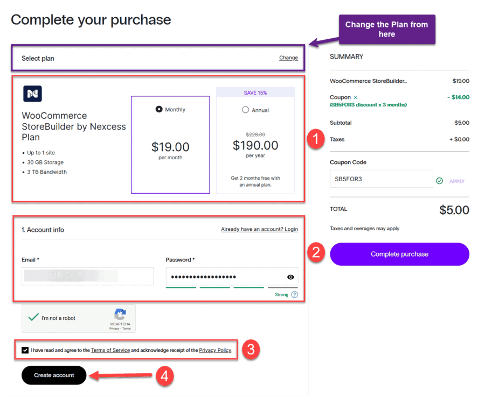485x398 pixels.
Task: Open the Privacy Policy link
Action: coord(215,350)
